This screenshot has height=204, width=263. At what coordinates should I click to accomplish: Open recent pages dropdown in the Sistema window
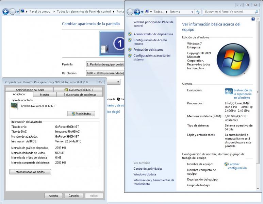point(142,12)
